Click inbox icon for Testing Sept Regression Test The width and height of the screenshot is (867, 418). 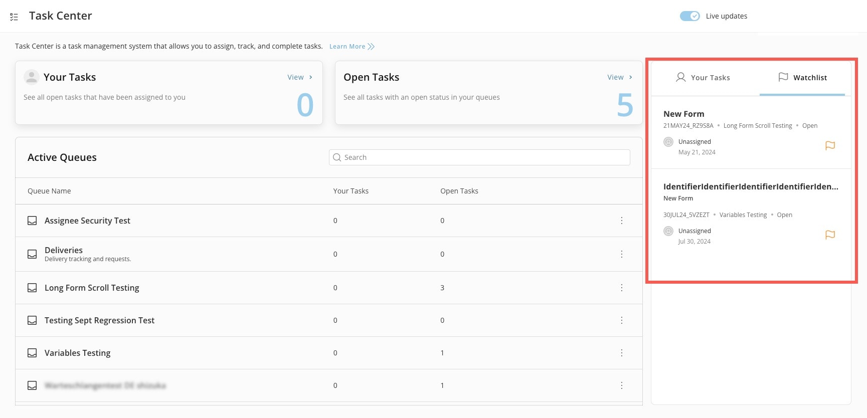point(32,320)
